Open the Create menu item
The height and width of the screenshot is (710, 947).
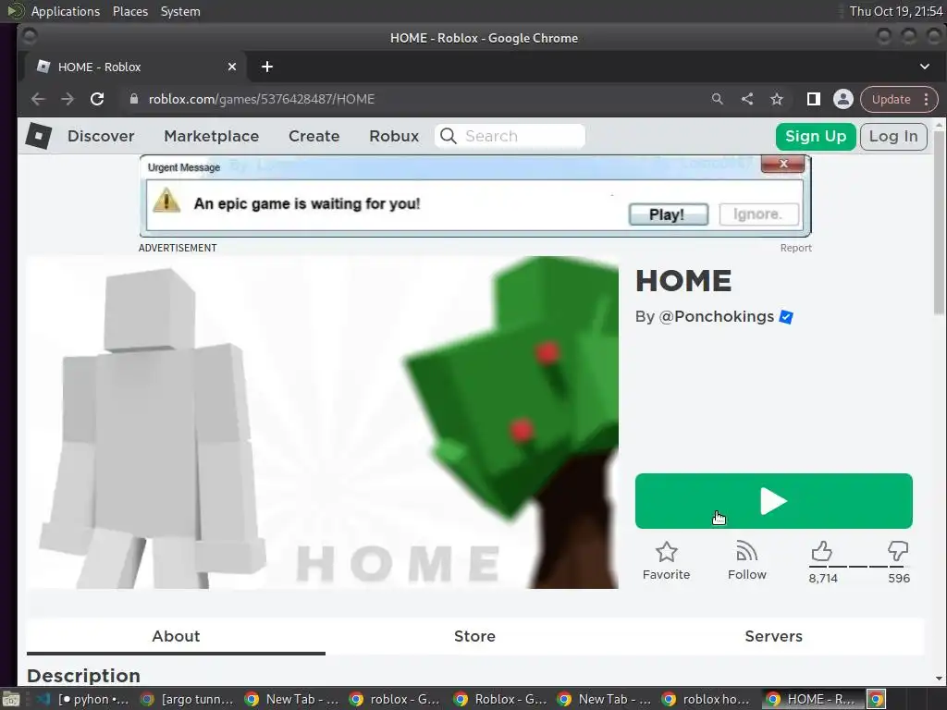point(314,136)
